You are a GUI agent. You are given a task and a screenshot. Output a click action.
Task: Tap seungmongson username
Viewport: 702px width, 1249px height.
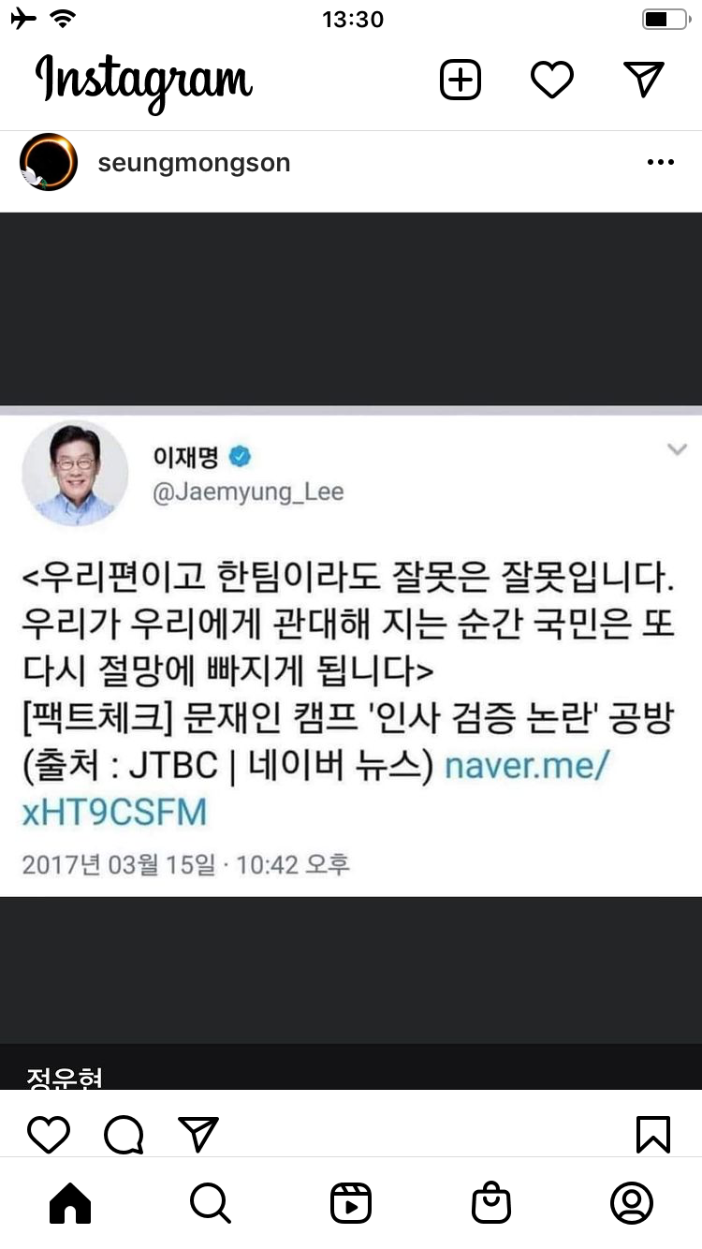click(194, 163)
